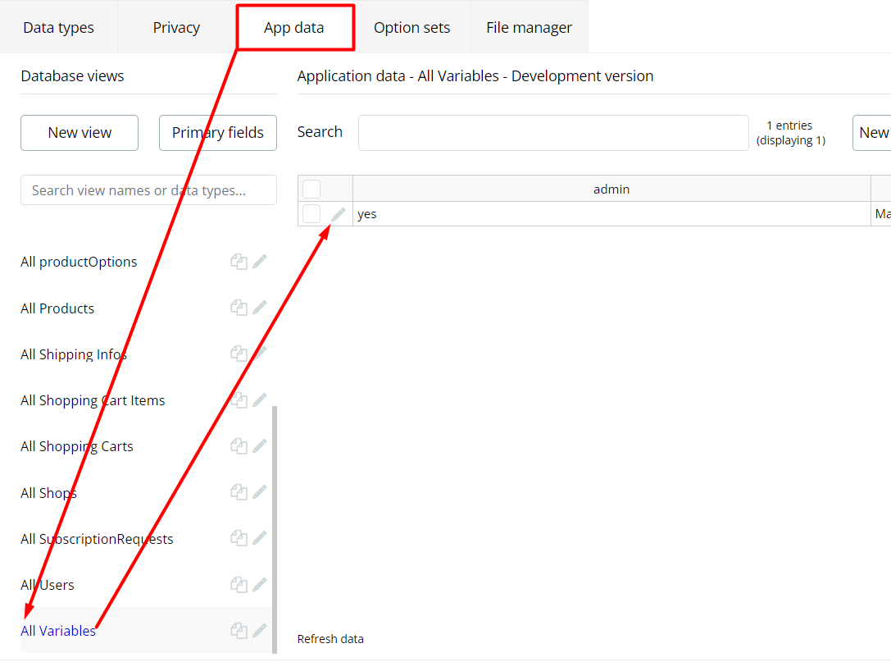Viewport: 891px width, 662px height.
Task: Edit the All Users view
Action: point(260,585)
